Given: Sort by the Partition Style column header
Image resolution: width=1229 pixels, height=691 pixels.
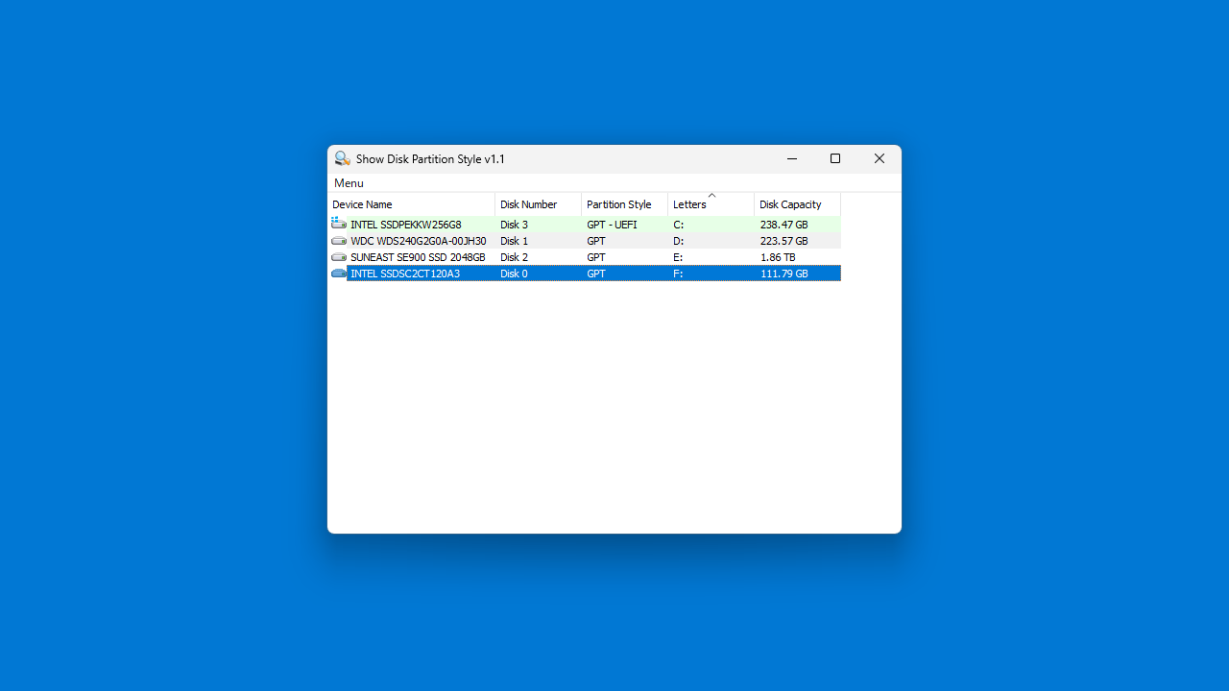Looking at the screenshot, I should click(625, 204).
